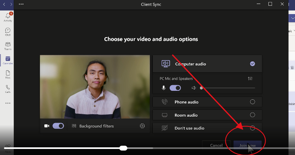Click the camera icon beside the video toggle
Image resolution: width=295 pixels, height=155 pixels.
[x=47, y=126]
